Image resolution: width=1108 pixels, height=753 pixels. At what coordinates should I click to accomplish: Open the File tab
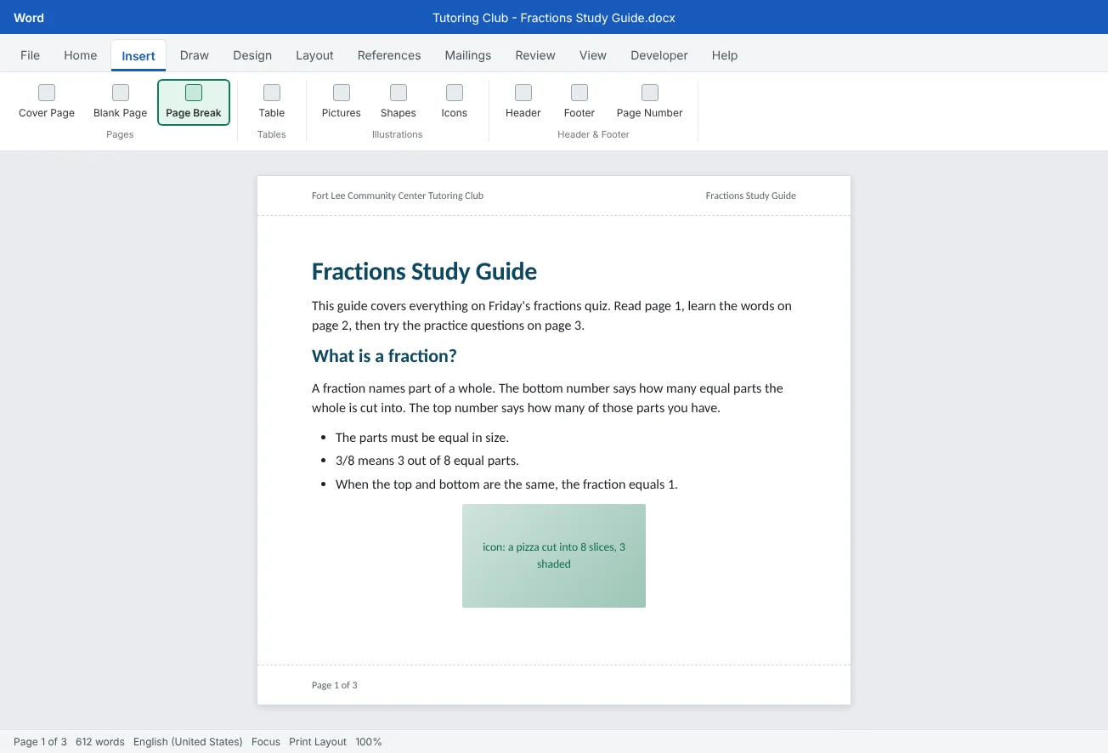pyautogui.click(x=30, y=55)
